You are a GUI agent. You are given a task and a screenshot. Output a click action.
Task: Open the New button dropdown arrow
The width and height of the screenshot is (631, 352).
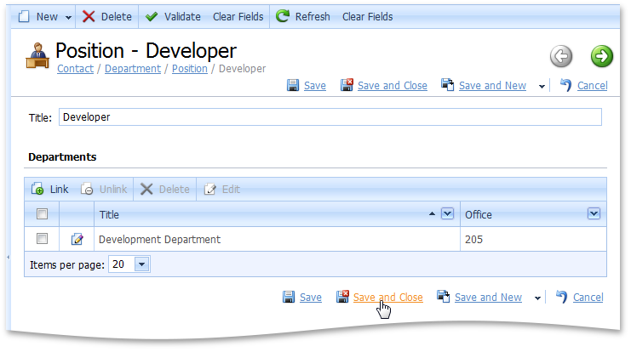click(x=68, y=17)
